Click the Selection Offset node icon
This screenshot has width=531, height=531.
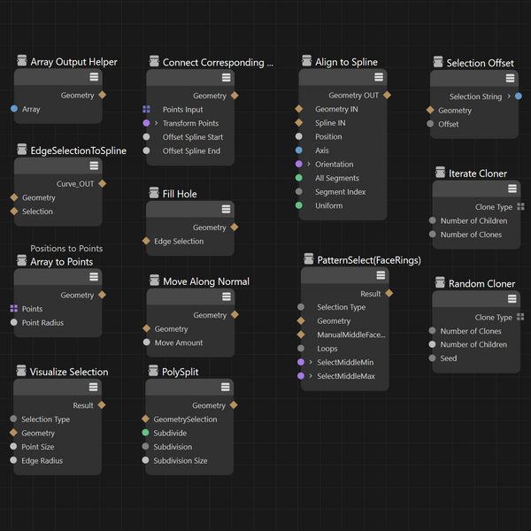(x=438, y=62)
